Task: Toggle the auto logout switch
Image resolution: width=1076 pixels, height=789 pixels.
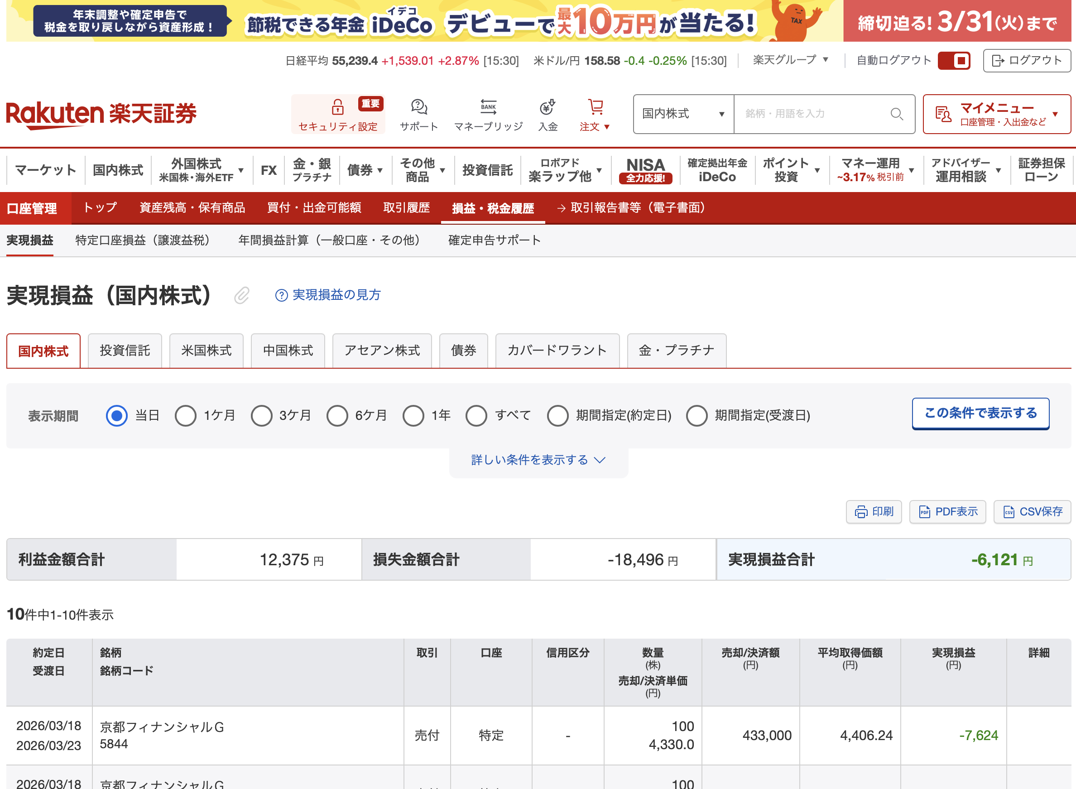Action: (x=953, y=61)
